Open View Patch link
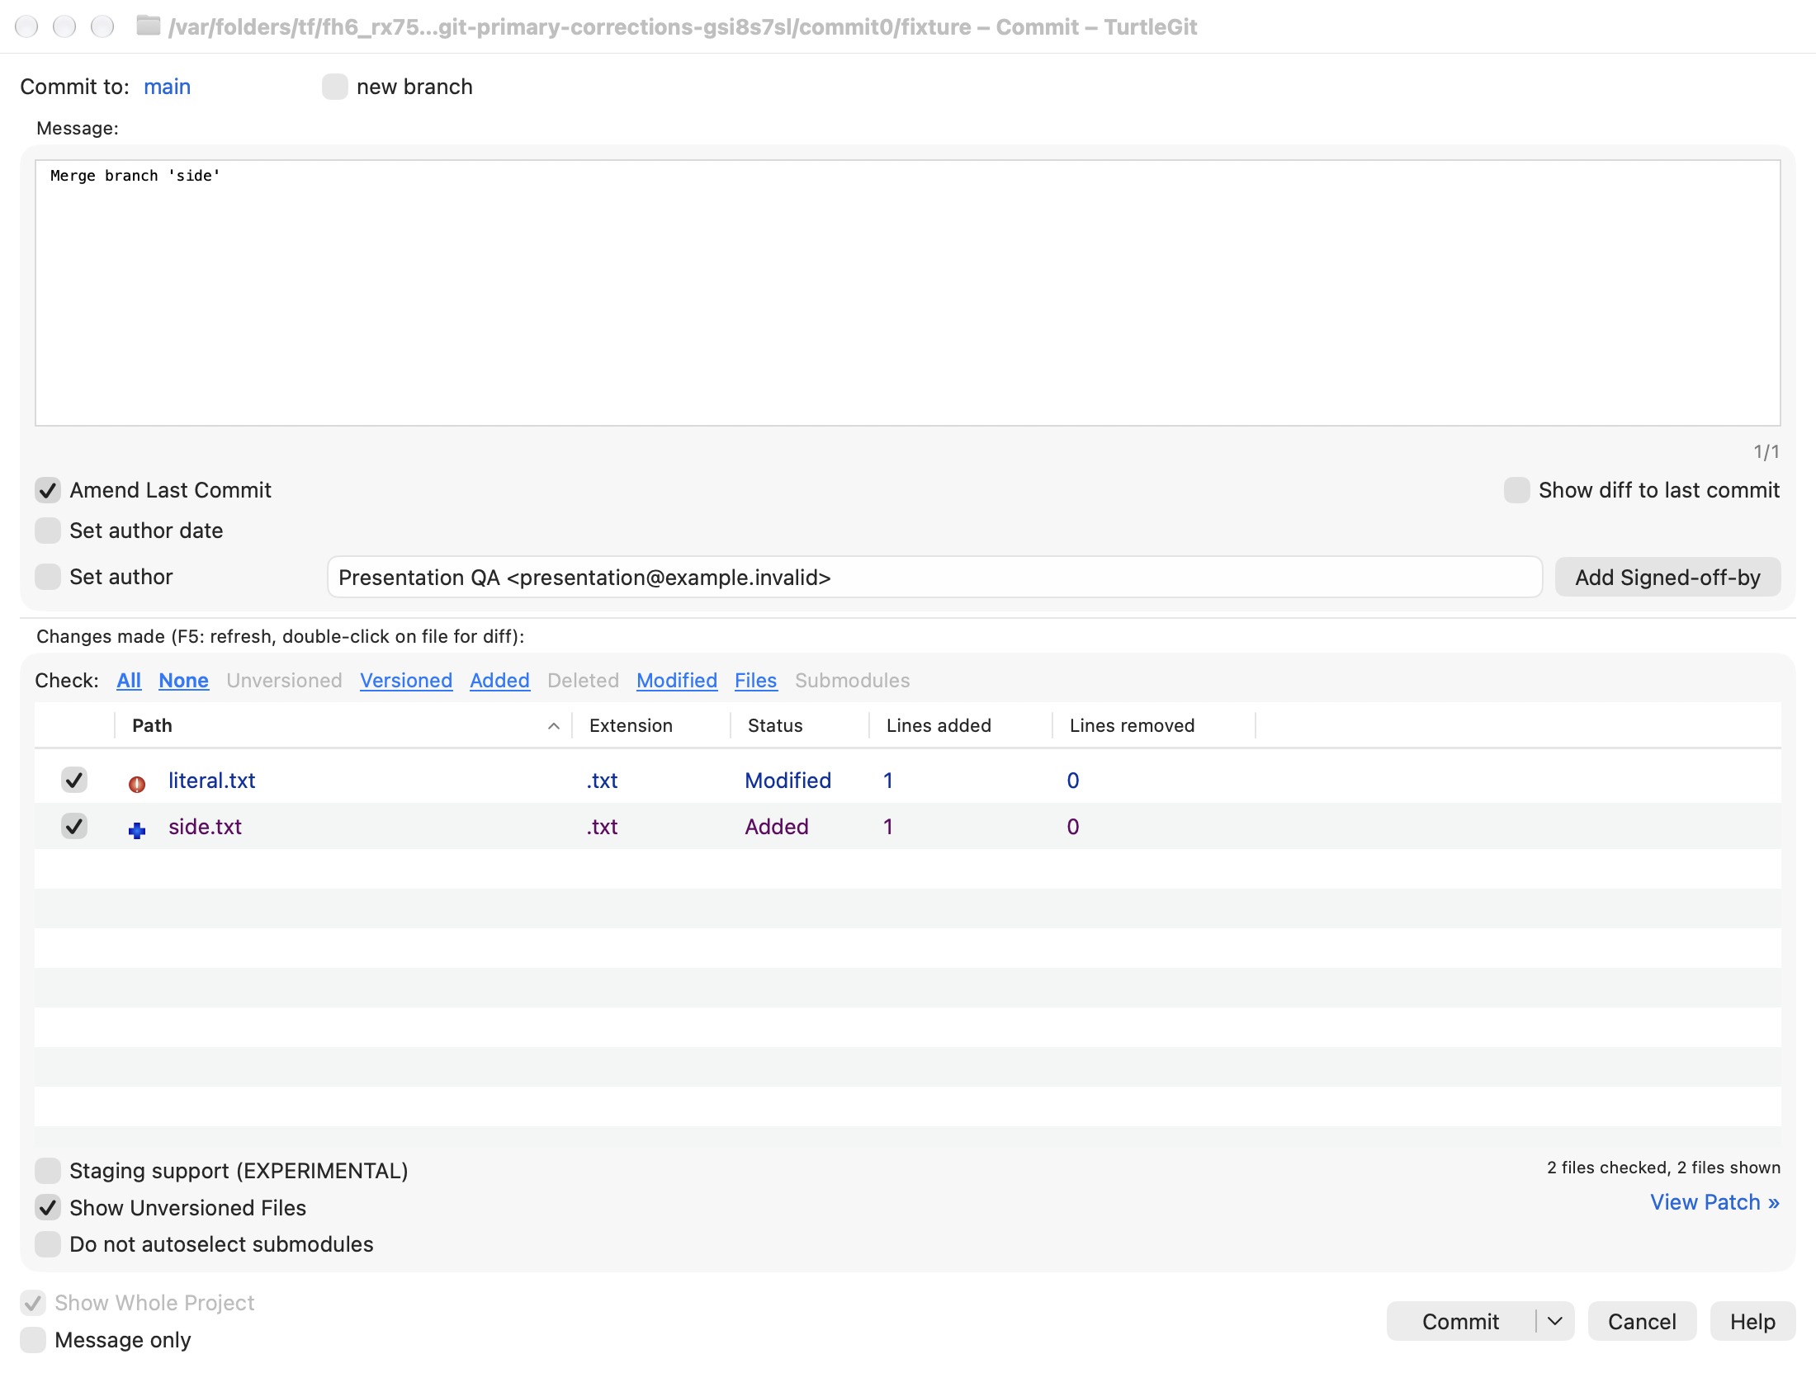This screenshot has height=1373, width=1816. (1714, 1202)
